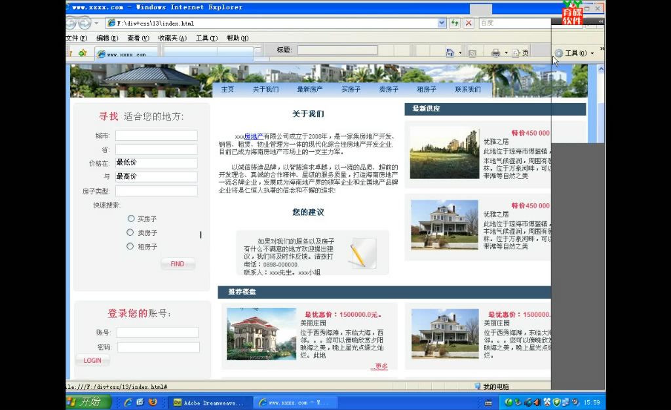Viewport: 671px width, 410px height.
Task: Select the 买房子 radio button
Action: (131, 219)
